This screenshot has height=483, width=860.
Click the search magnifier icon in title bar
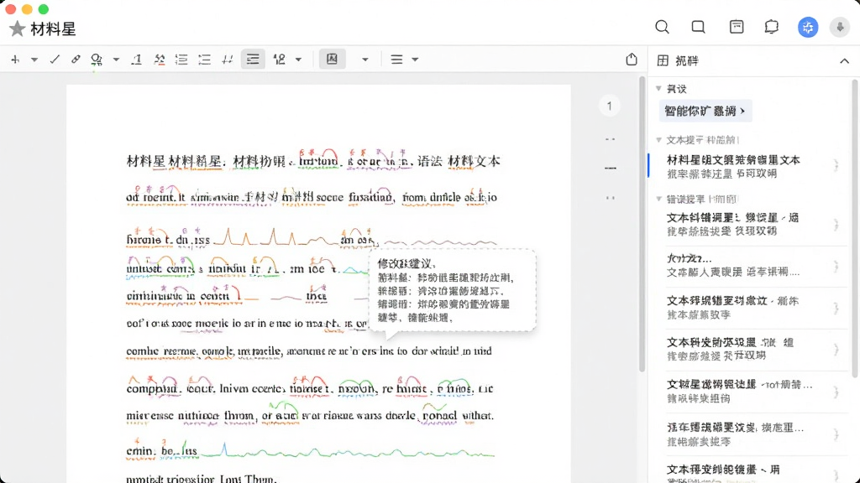coord(662,27)
